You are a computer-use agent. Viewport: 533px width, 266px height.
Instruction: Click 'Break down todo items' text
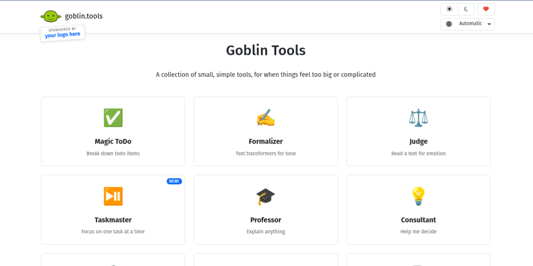click(113, 153)
